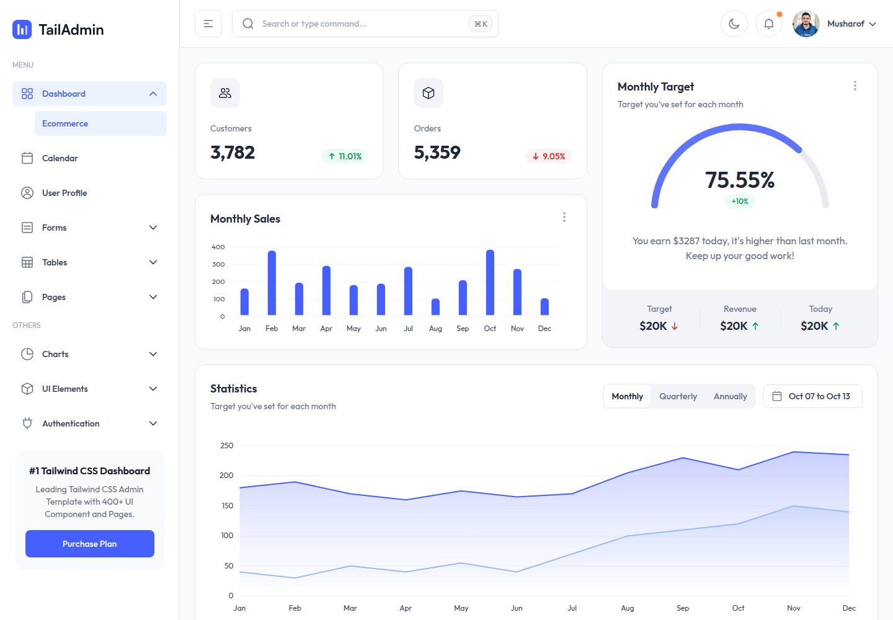
Task: Click the Authentication plug icon
Action: pyautogui.click(x=27, y=423)
